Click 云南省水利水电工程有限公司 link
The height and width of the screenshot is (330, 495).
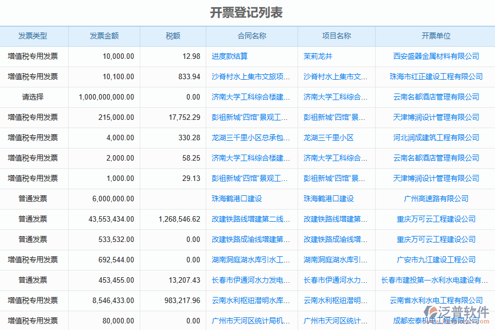click(x=436, y=300)
